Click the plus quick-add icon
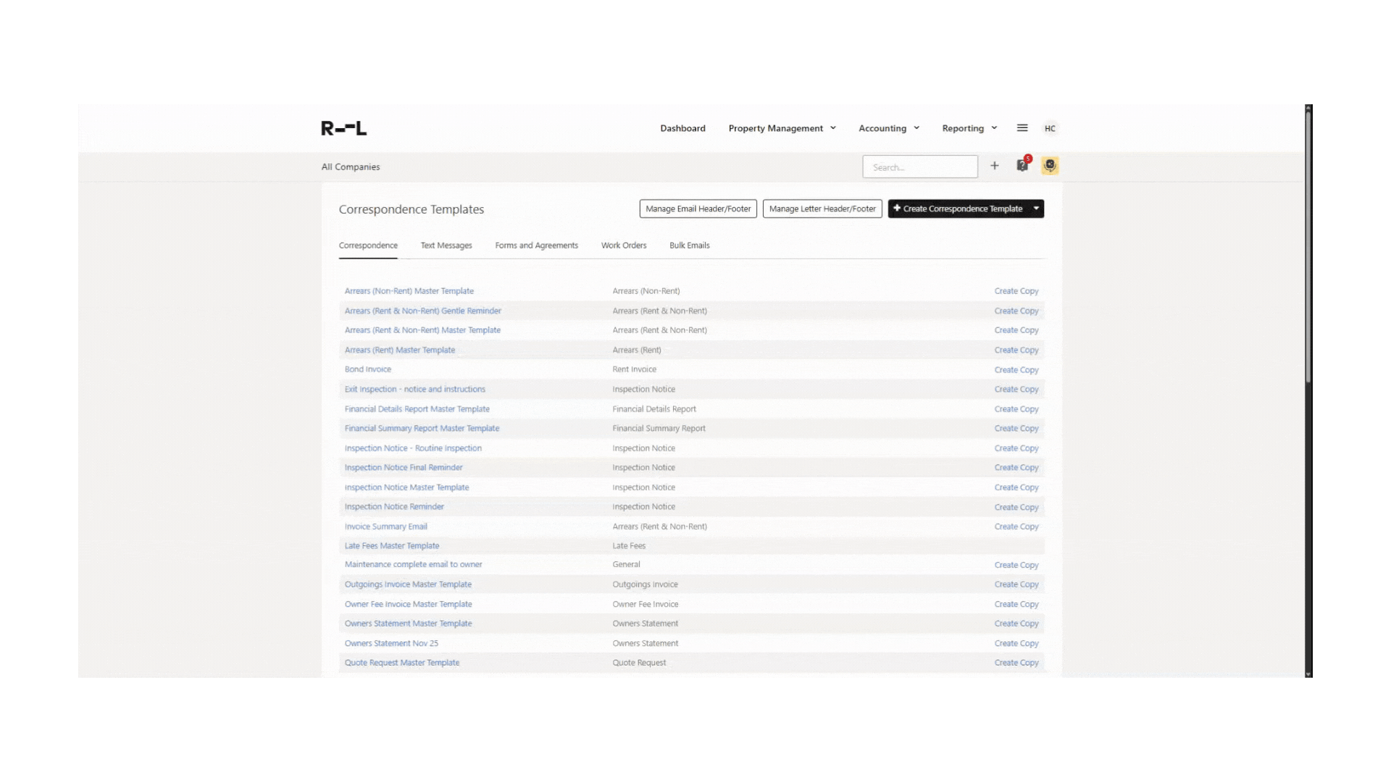The image size is (1391, 782). click(x=995, y=166)
